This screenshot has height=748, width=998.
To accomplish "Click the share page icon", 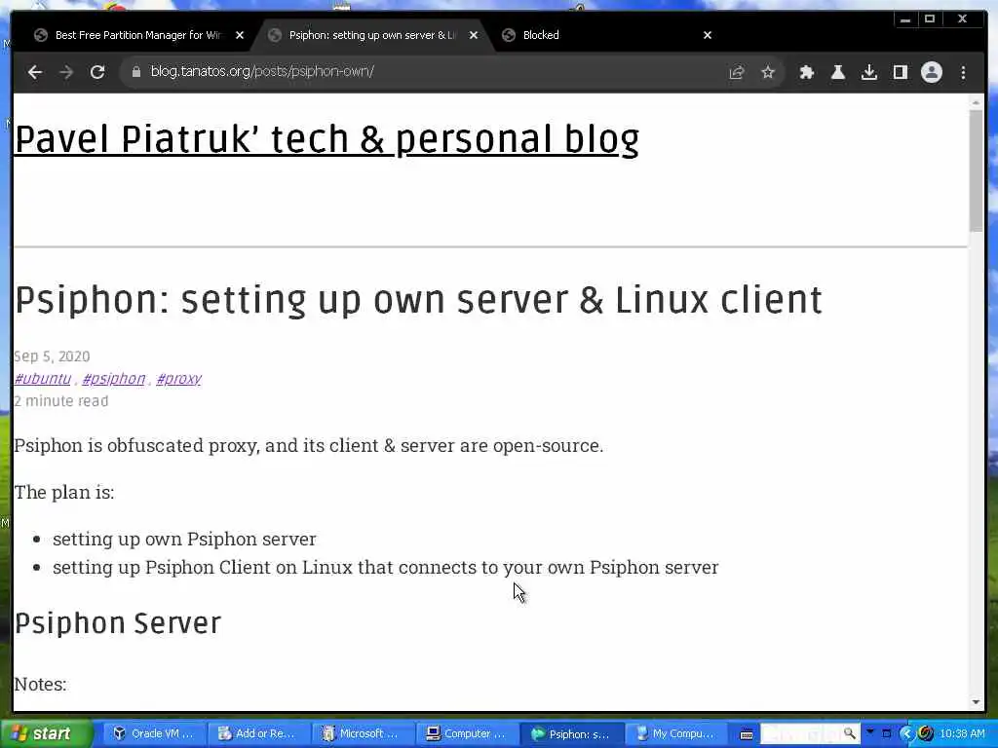I will 737,72.
